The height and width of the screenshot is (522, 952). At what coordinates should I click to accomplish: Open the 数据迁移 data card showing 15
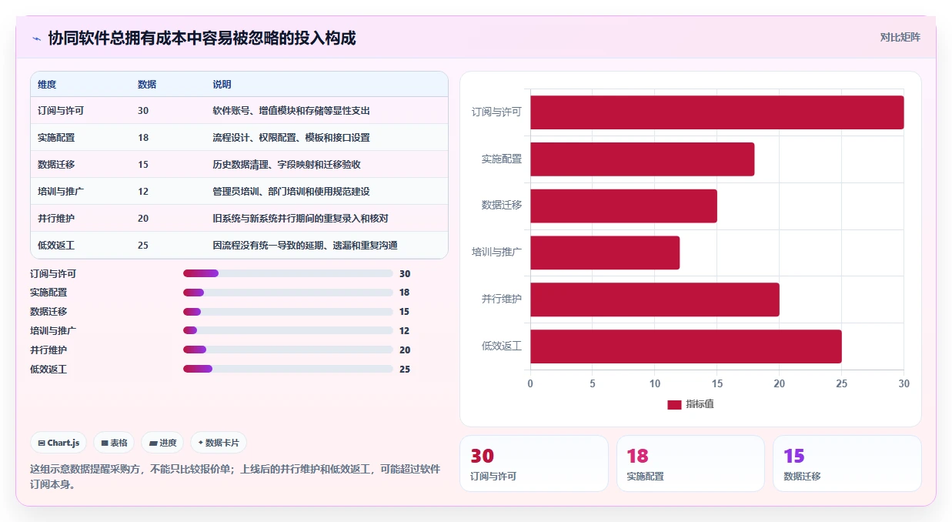coord(847,463)
